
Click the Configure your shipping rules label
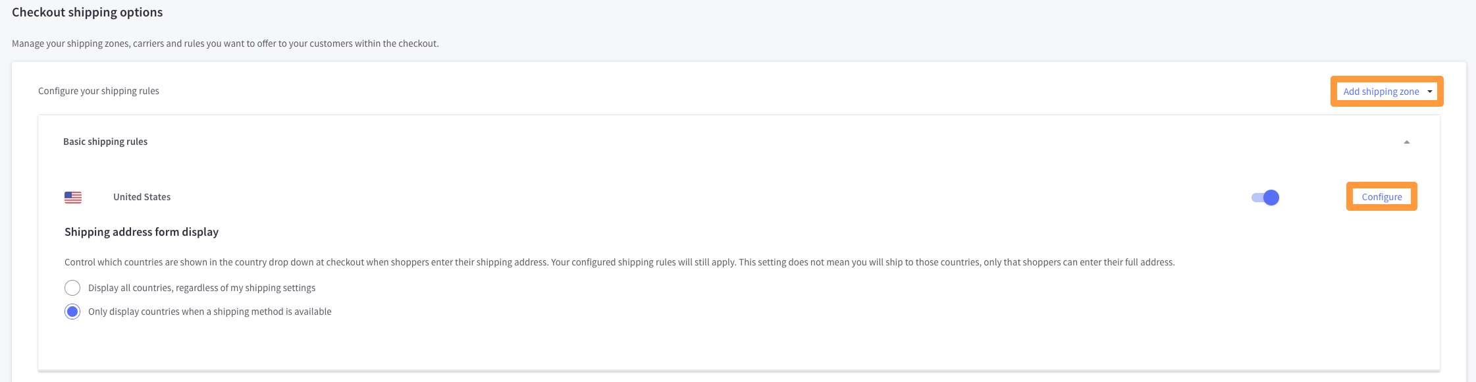tap(98, 91)
